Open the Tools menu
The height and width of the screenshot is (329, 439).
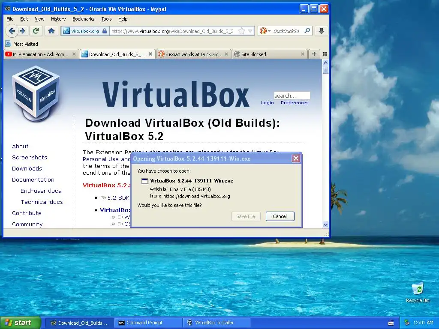106,19
